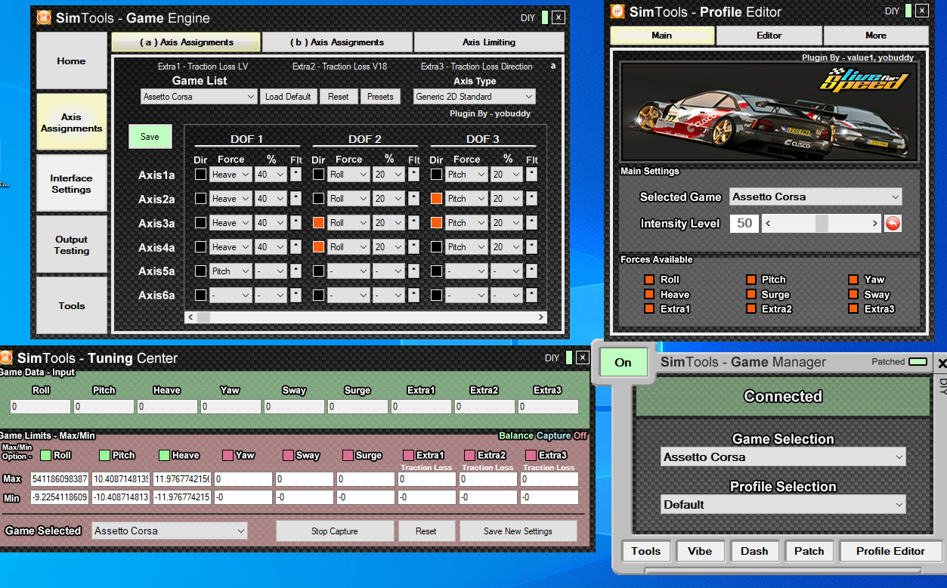Open Axis1a DOF 3 filter asterisk button
This screenshot has height=588, width=947.
(531, 175)
